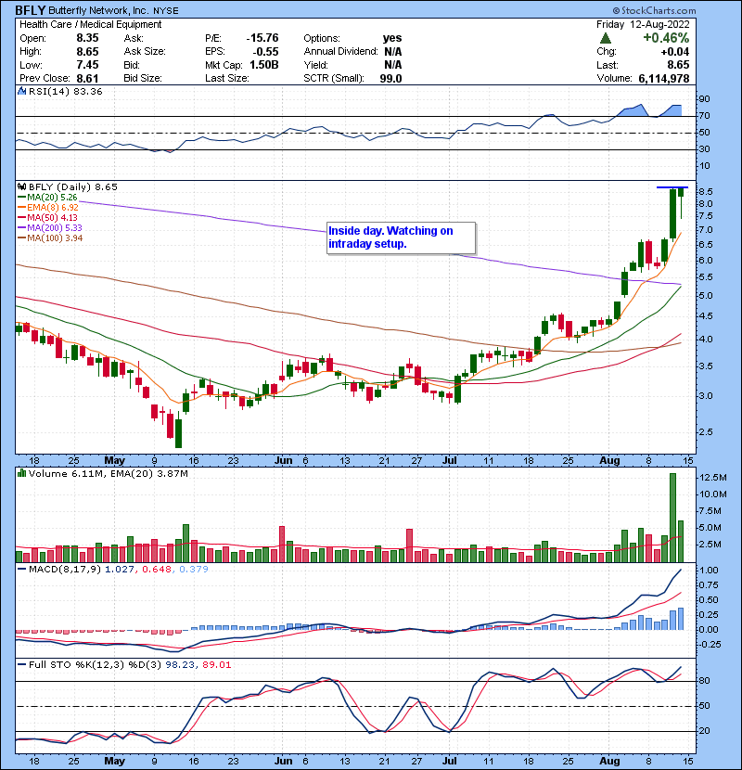The height and width of the screenshot is (770, 742).
Task: Click the Butterfly Network, Inc. company name
Action: point(98,10)
